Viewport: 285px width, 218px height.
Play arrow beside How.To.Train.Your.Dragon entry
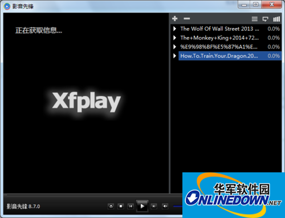pyautogui.click(x=174, y=56)
